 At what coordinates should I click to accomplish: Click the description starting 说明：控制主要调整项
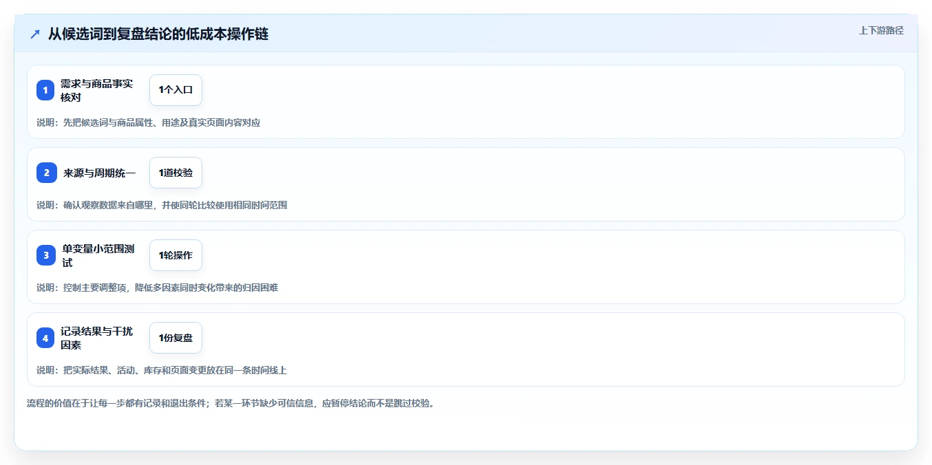click(x=157, y=288)
